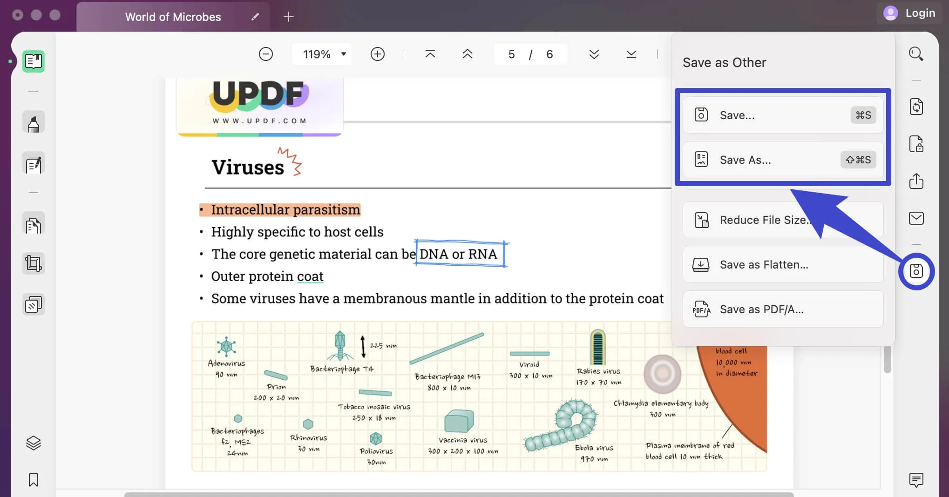Select the Crop Pages tool
Viewport: 949px width, 497px height.
click(x=33, y=263)
